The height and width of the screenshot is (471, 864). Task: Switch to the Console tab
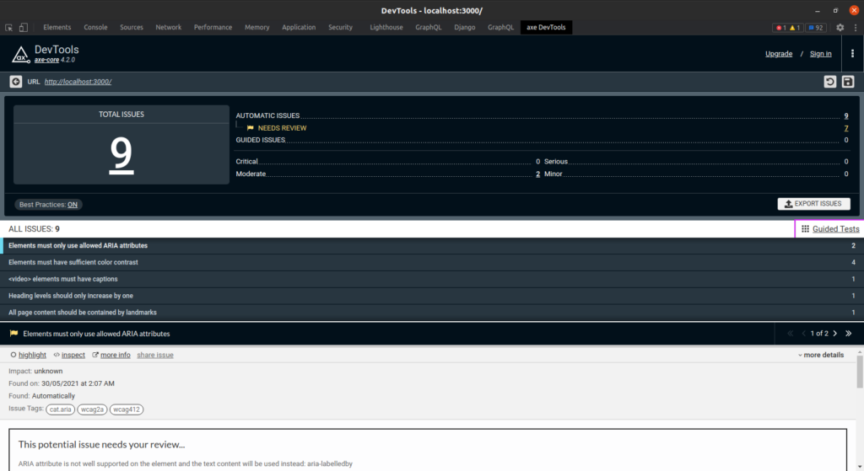coord(95,28)
